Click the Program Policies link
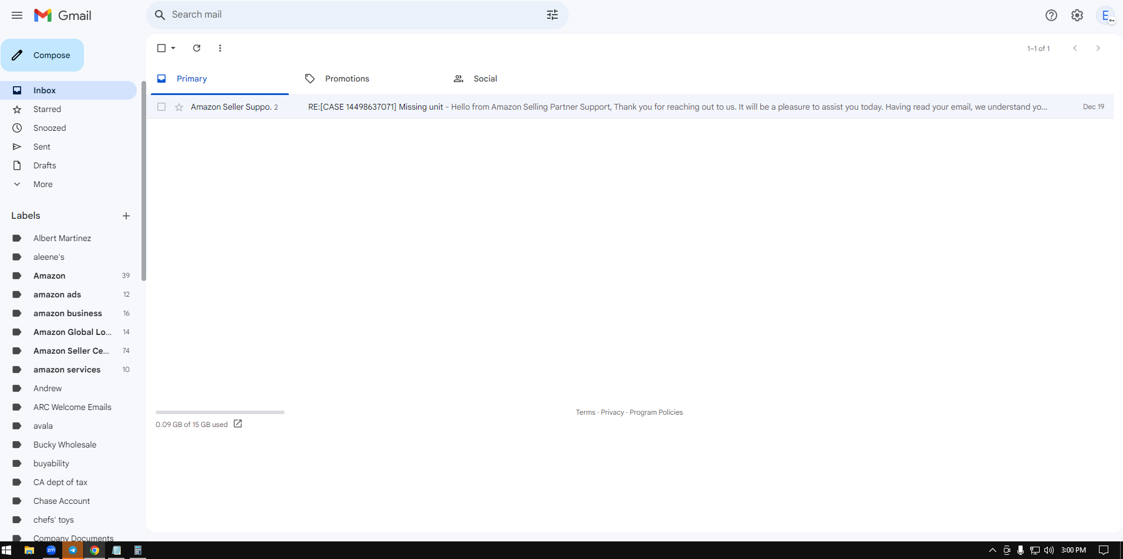The height and width of the screenshot is (559, 1123). coord(656,412)
